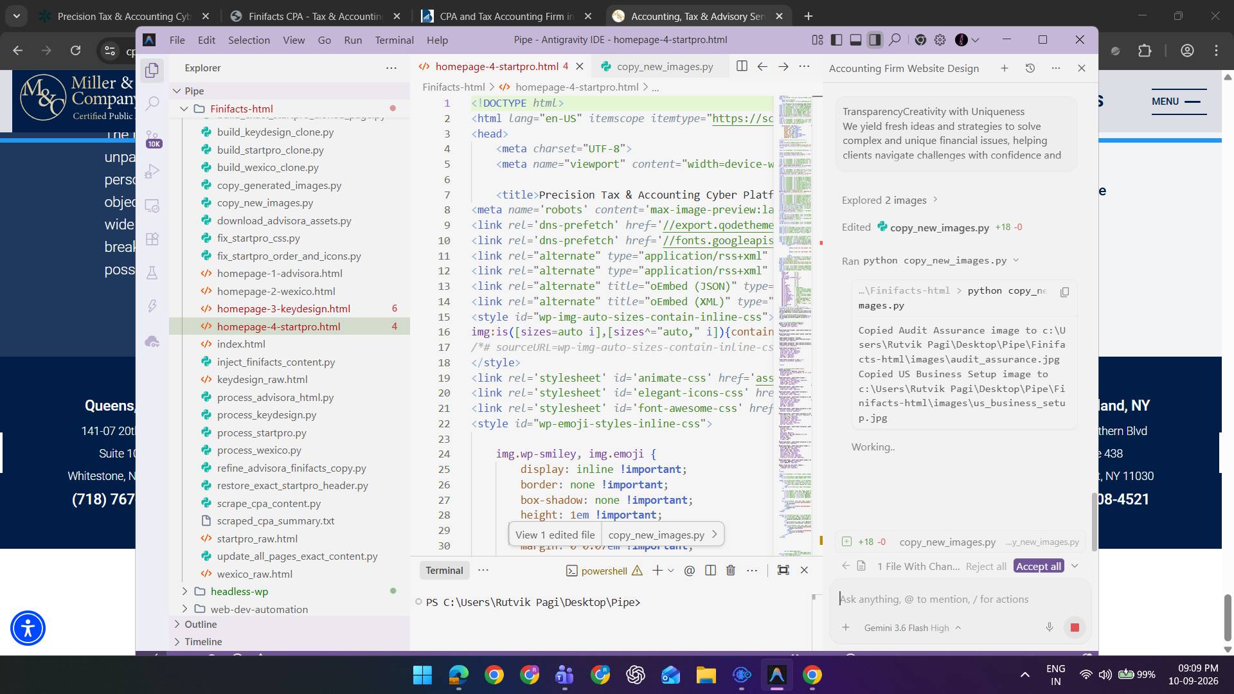Click the split editor icon
Viewport: 1234px width, 694px height.
tap(742, 66)
